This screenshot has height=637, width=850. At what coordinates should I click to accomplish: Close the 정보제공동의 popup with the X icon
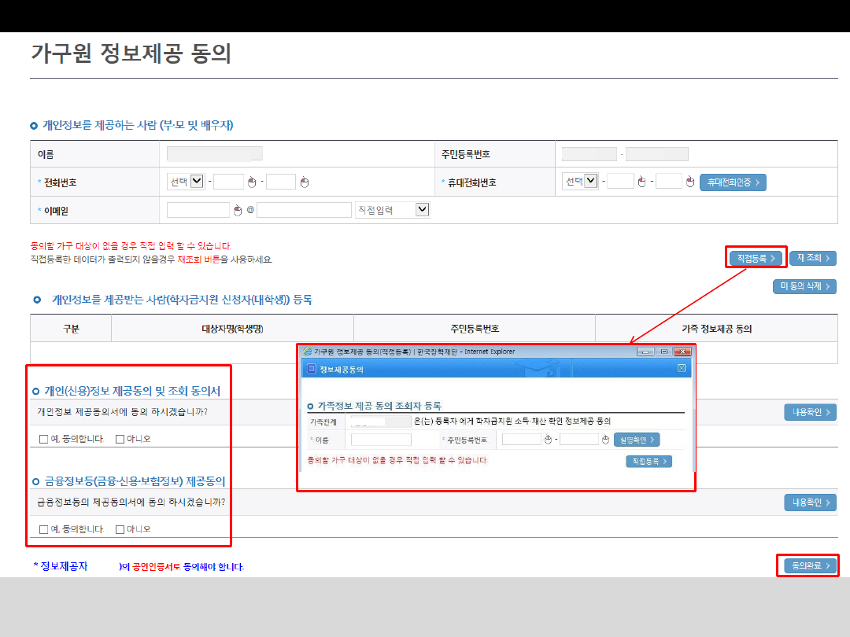click(x=682, y=368)
